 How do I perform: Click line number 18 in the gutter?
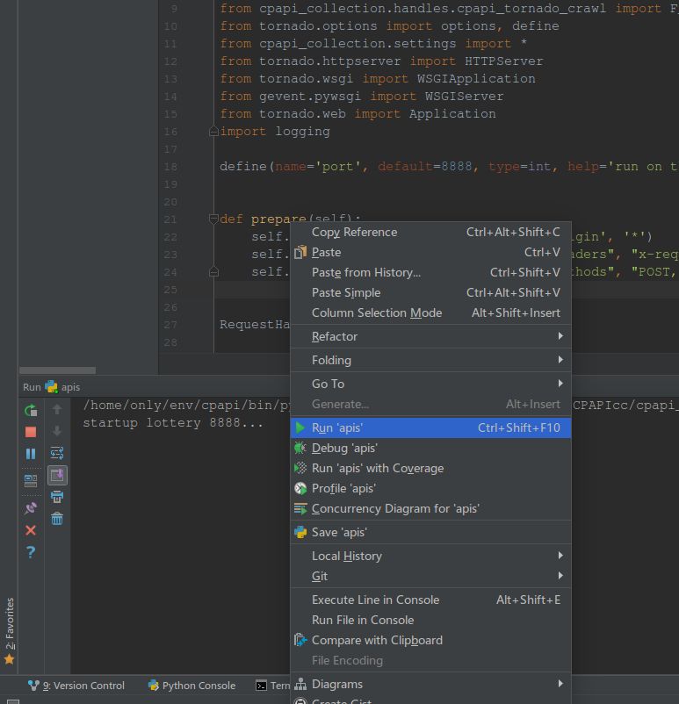pos(170,167)
